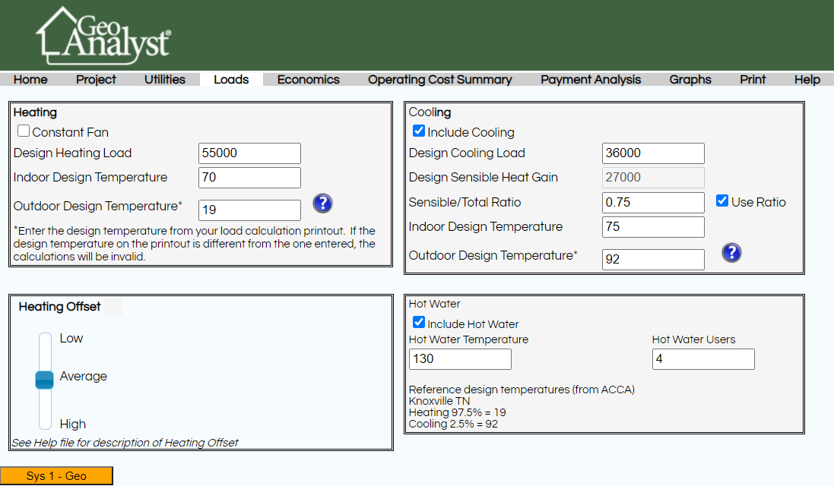Open the Project tab
The width and height of the screenshot is (834, 486).
96,79
